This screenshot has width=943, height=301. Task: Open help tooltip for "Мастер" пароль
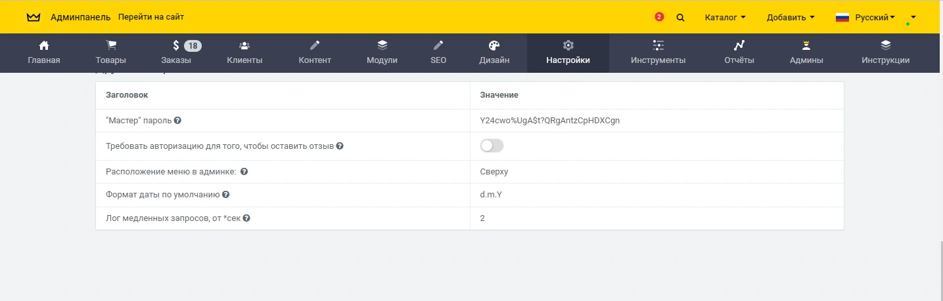[178, 121]
